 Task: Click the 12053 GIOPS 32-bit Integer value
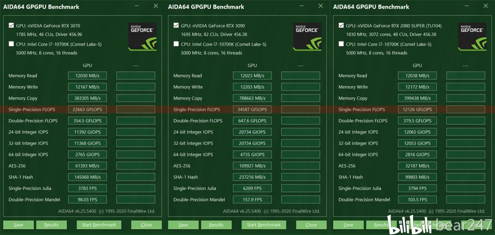(x=417, y=143)
